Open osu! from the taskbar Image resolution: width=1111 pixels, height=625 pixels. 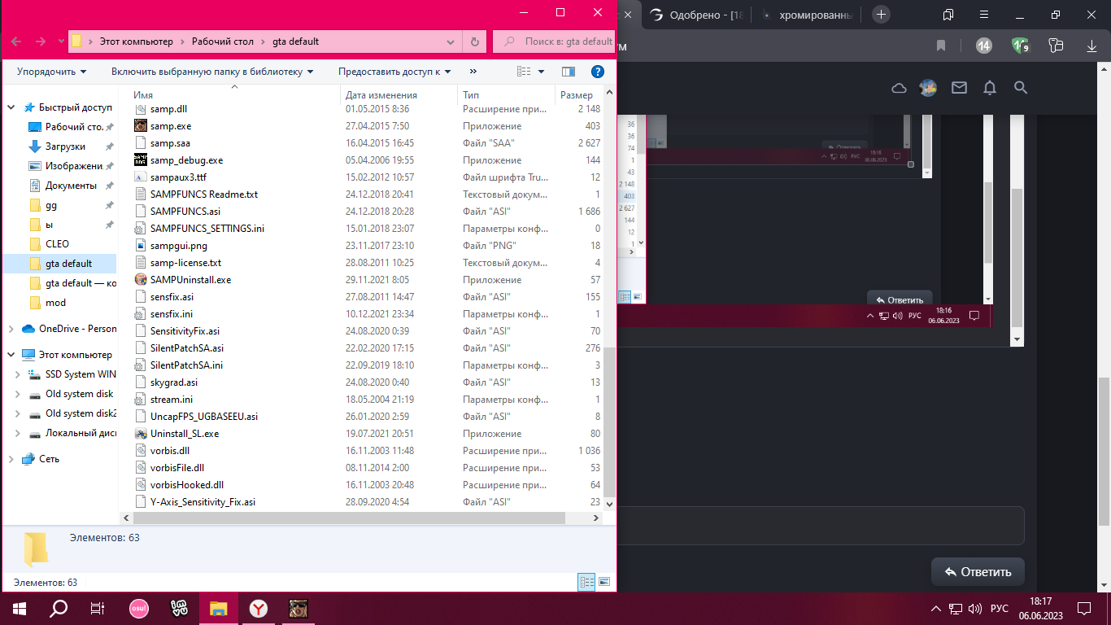139,608
